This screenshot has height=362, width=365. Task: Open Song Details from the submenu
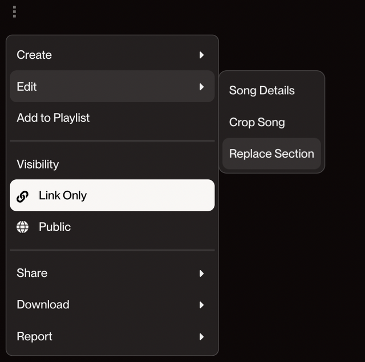[271, 90]
